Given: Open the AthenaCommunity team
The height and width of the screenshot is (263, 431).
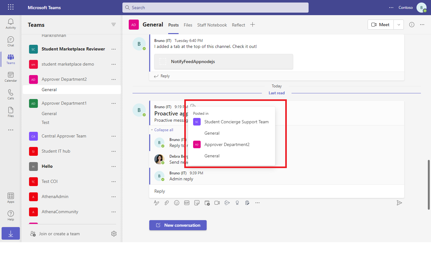Looking at the screenshot, I should click(60, 212).
